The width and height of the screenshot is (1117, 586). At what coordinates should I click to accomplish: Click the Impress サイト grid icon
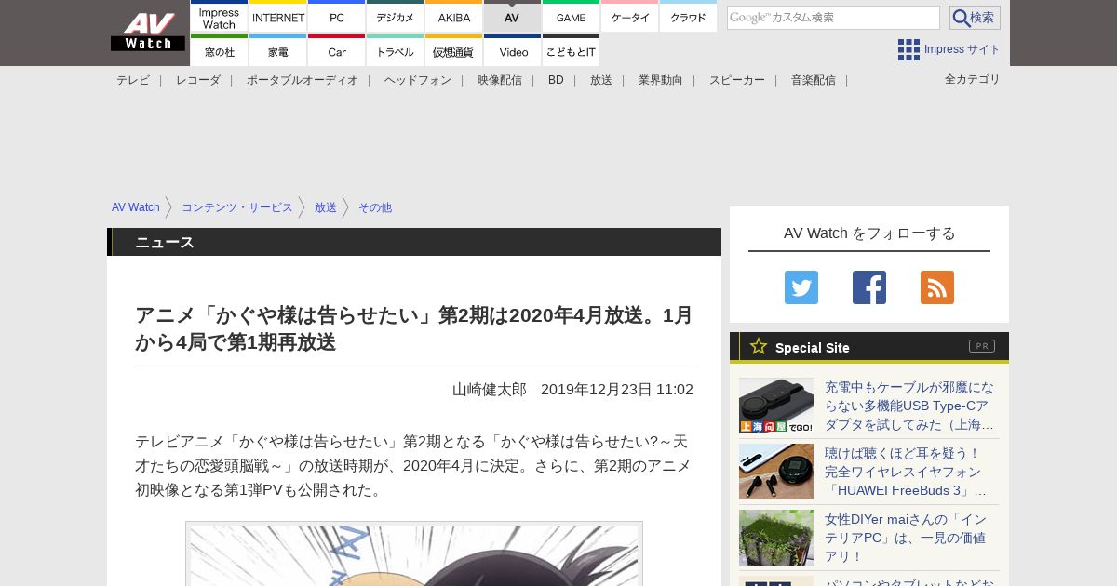point(908,49)
